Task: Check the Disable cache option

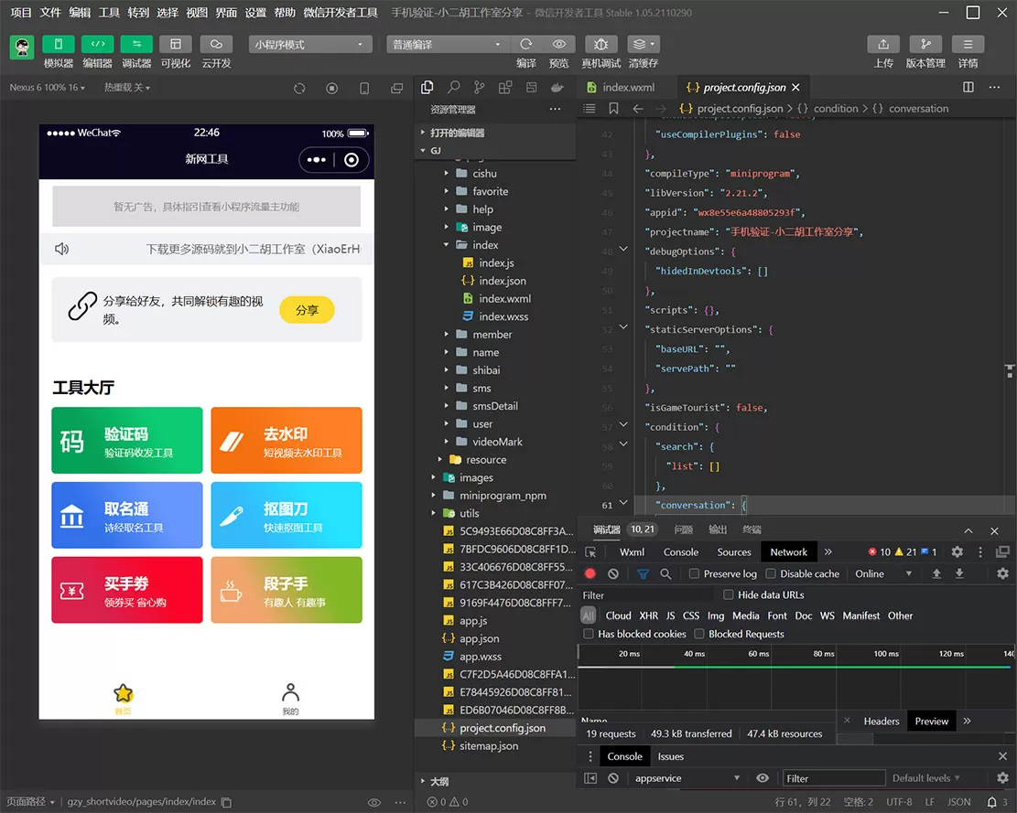Action: (x=771, y=573)
